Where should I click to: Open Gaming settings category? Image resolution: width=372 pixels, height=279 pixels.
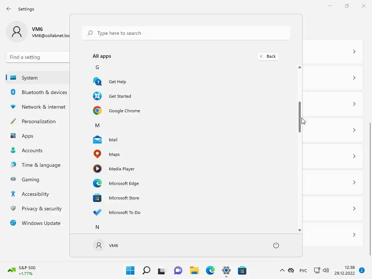[38, 179]
